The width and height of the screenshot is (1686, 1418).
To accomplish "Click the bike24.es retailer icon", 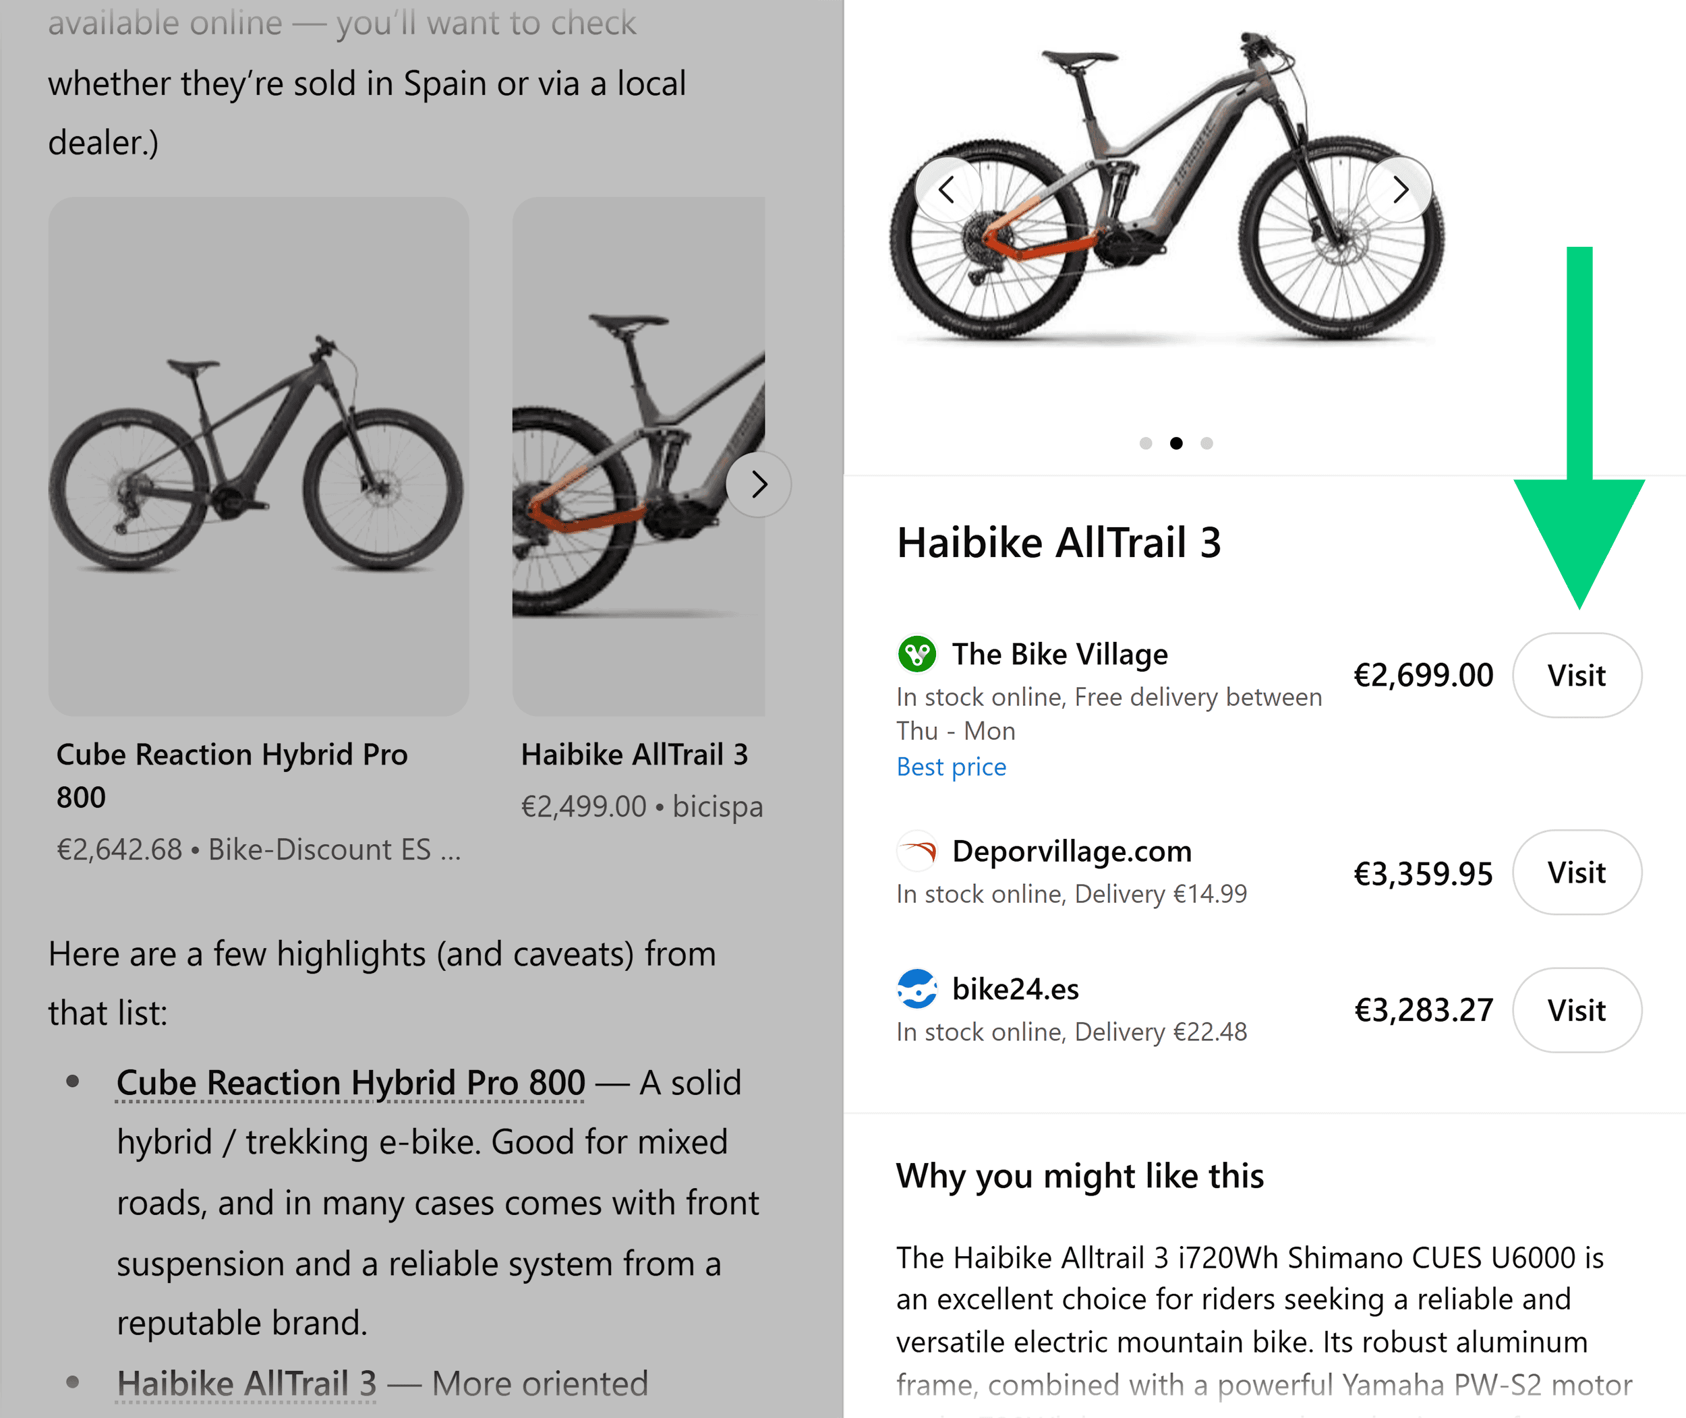I will click(x=917, y=990).
